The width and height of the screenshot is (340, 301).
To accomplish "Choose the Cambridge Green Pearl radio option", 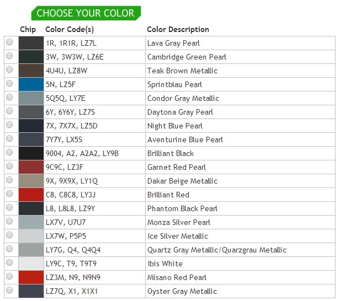I will pos(9,56).
